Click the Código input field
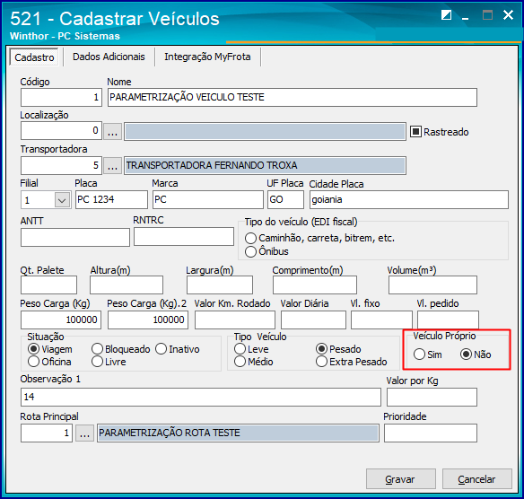524x499 pixels. click(61, 97)
